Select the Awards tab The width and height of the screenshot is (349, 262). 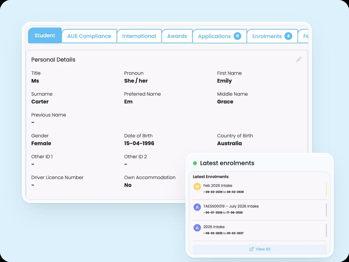[177, 36]
